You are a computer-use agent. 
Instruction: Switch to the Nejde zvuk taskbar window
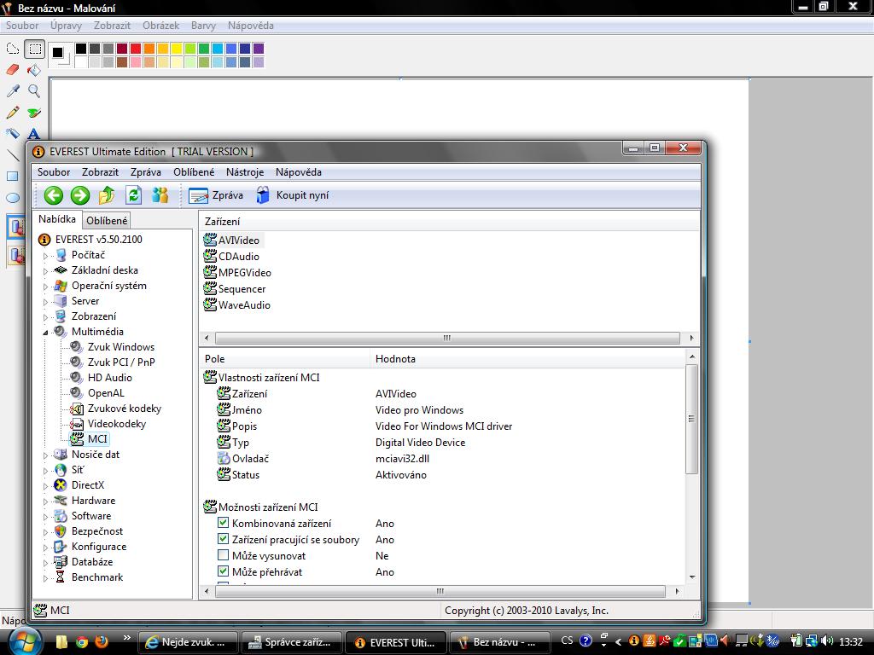pyautogui.click(x=189, y=642)
